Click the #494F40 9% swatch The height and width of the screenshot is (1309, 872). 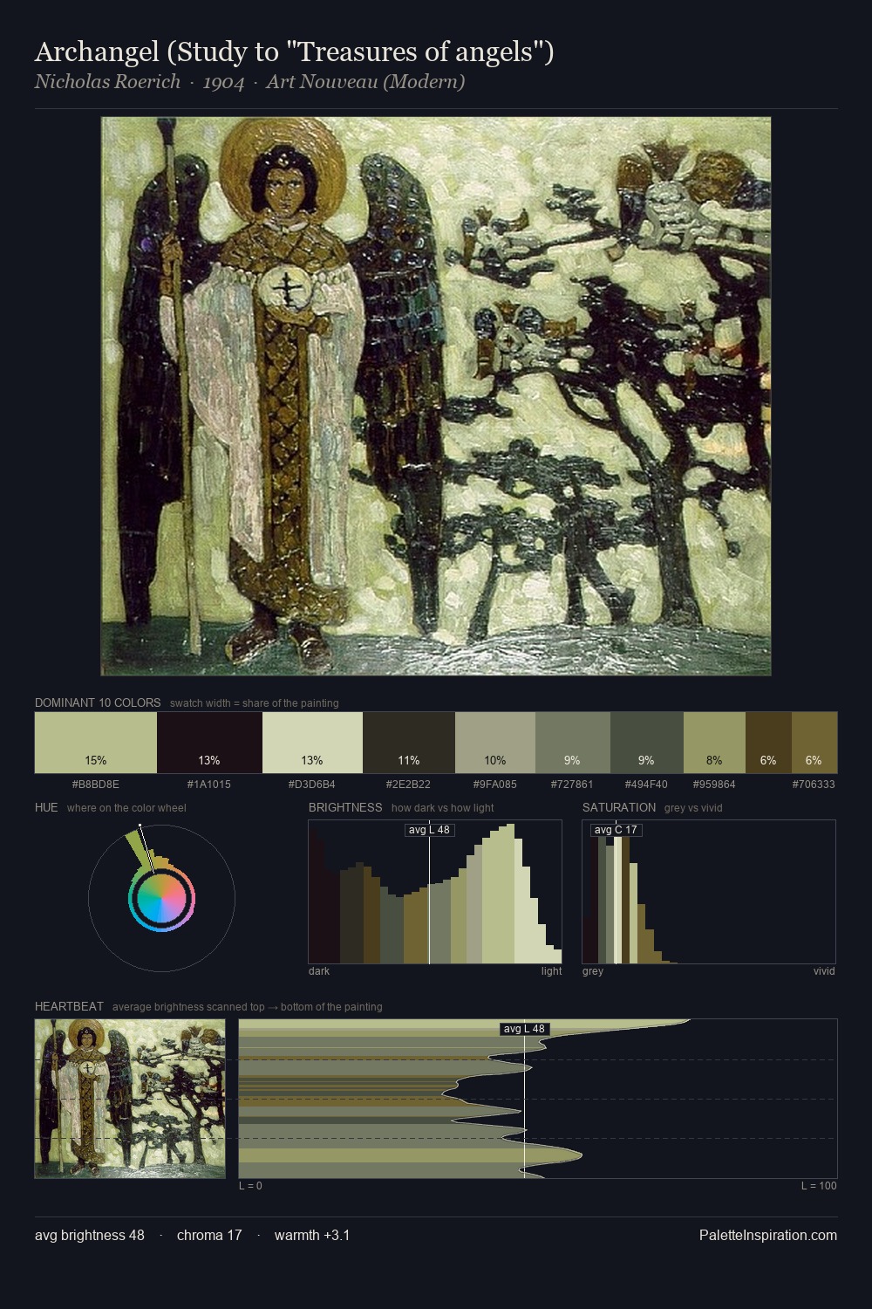647,742
